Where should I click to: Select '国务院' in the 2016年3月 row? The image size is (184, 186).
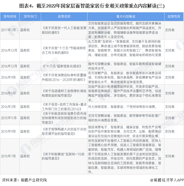pos(25,107)
